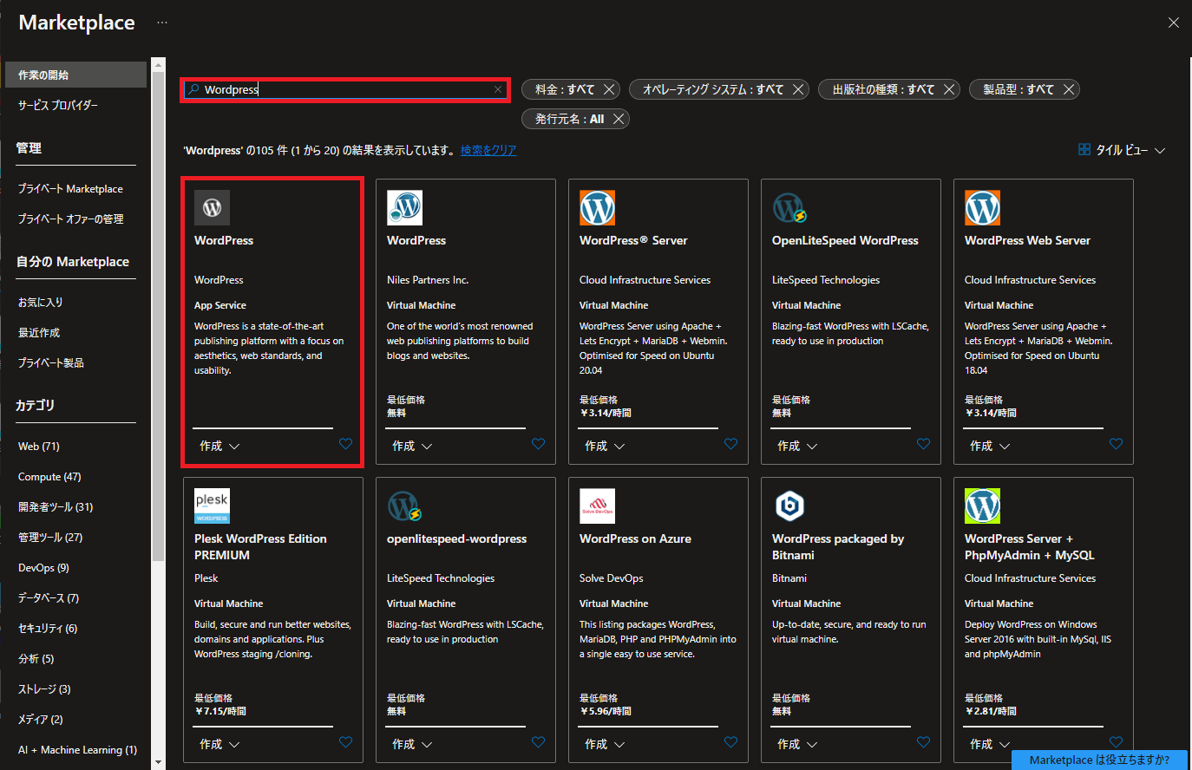Favorite the WordPress® Server card heart
This screenshot has width=1192, height=770.
[x=730, y=444]
